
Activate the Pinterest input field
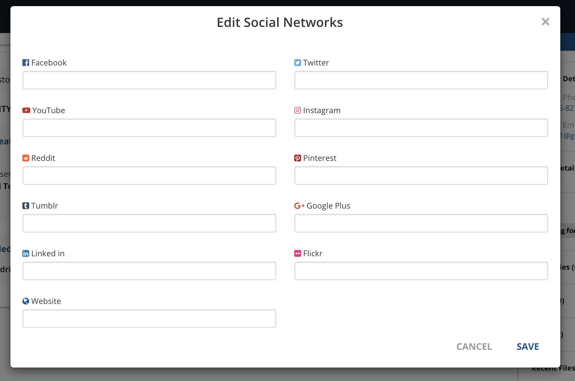[421, 176]
